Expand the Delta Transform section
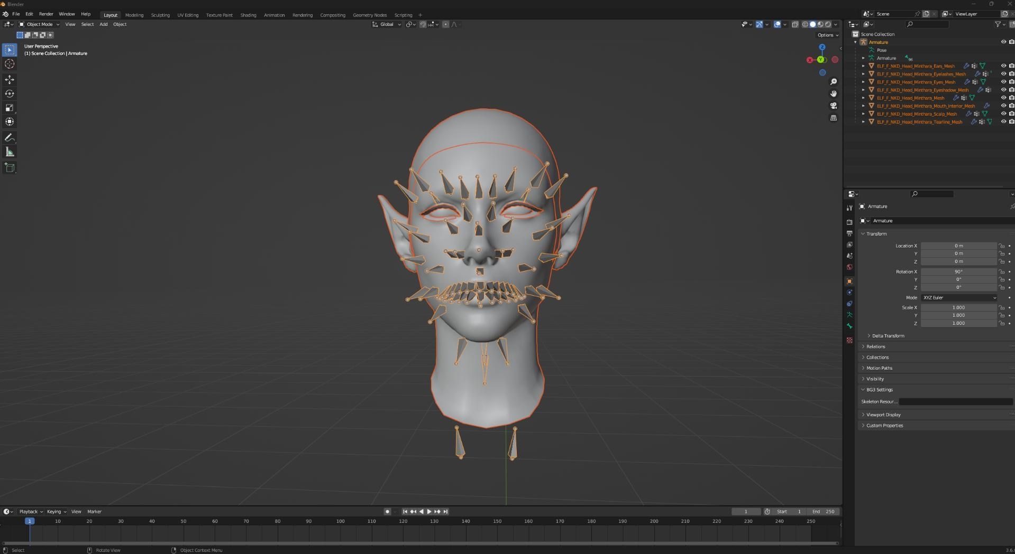1015x554 pixels. (x=888, y=336)
